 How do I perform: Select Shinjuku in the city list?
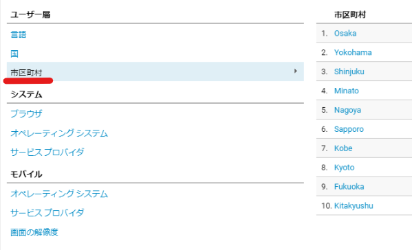click(349, 71)
